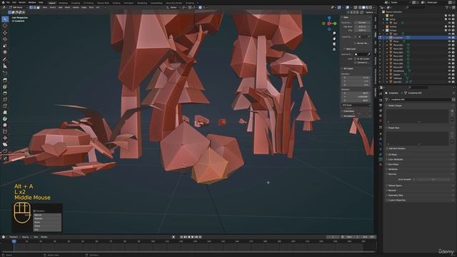Play the timeline animation
457x257 pixels.
coord(193,237)
